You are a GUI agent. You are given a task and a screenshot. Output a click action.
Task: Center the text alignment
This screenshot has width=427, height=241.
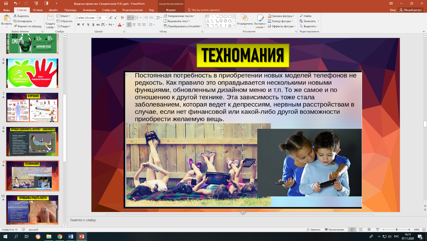(x=134, y=25)
